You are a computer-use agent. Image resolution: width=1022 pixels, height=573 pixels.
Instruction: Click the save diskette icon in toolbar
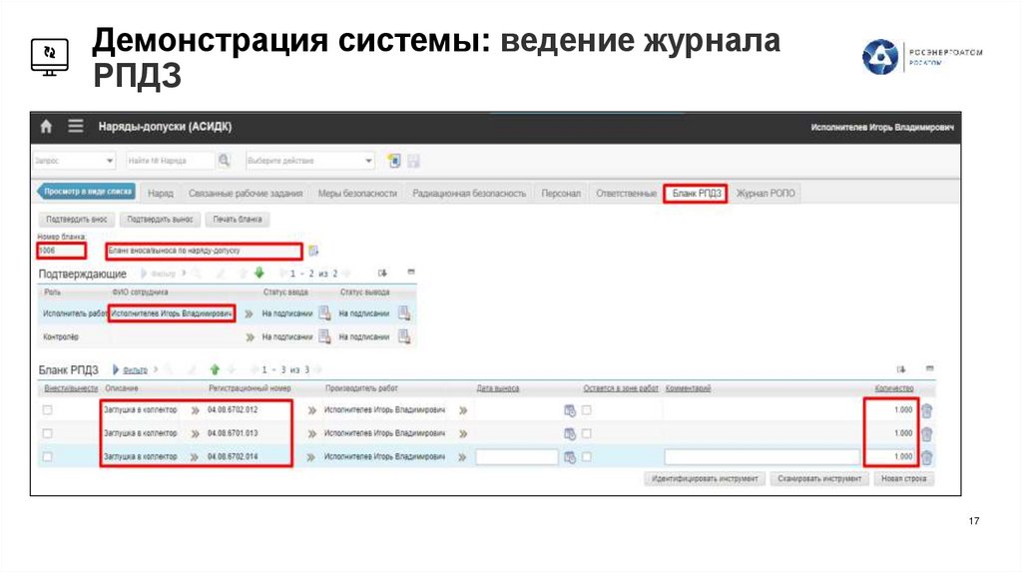(x=413, y=161)
